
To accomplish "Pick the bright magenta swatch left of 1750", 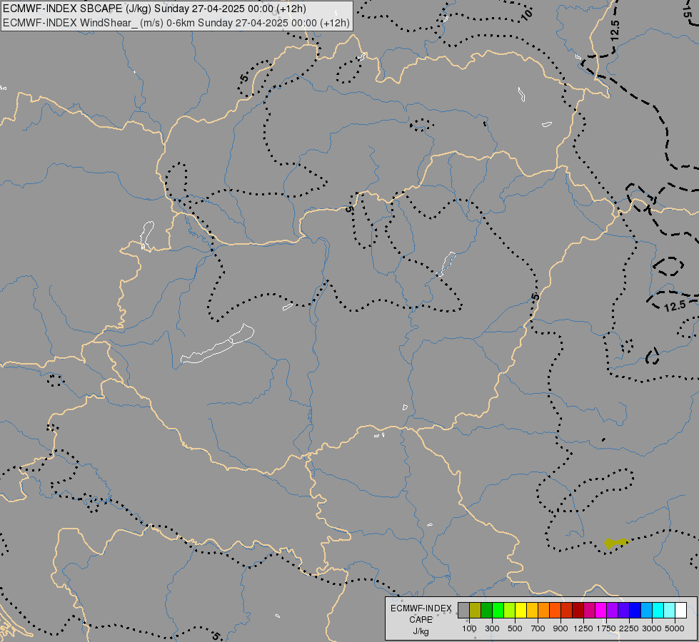I will (x=600, y=611).
